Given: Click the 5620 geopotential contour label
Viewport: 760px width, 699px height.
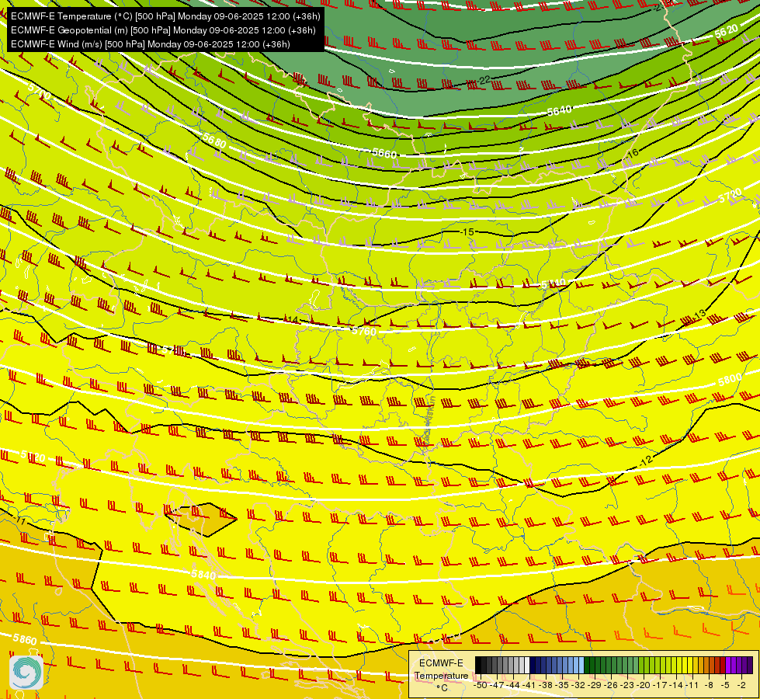Looking at the screenshot, I should click(x=726, y=32).
